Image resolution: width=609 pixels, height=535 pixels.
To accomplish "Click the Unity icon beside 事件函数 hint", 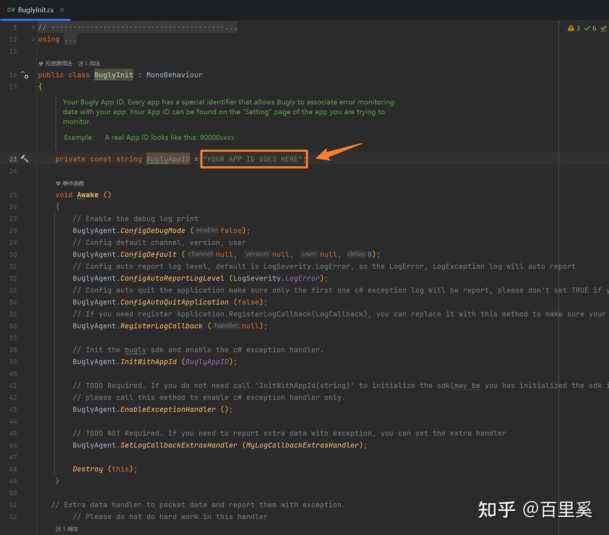I will point(58,183).
